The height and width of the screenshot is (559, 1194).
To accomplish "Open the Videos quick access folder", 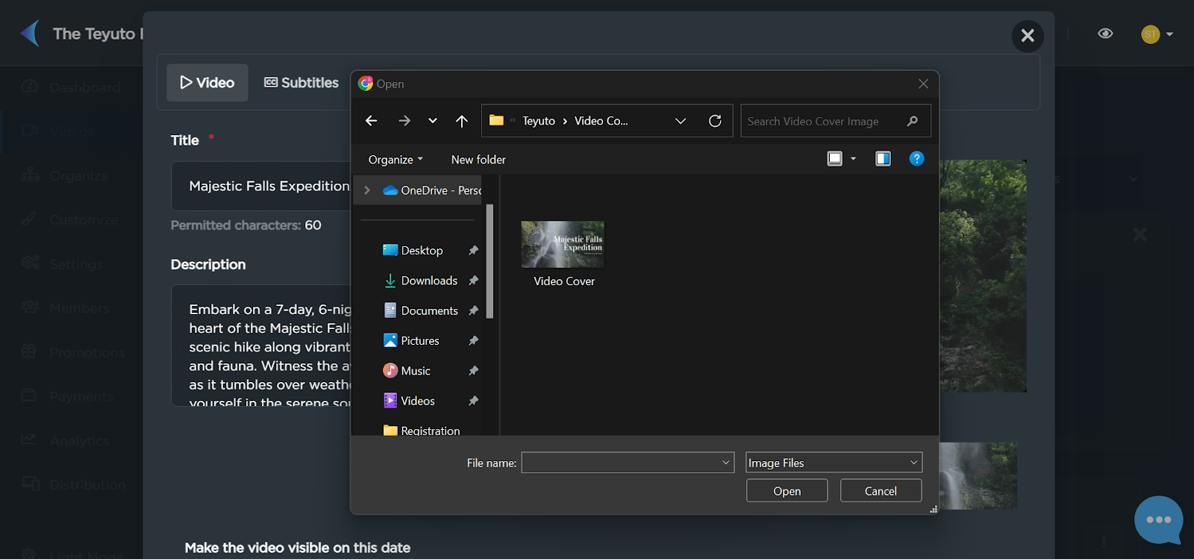I will click(409, 401).
